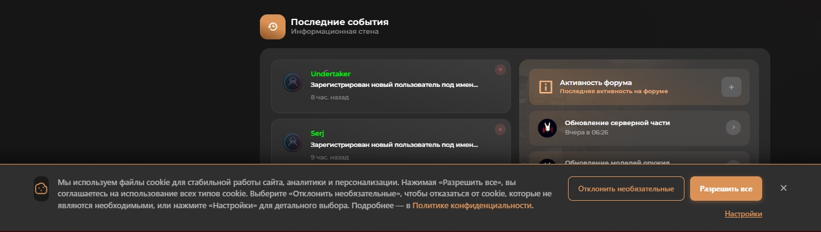
Task: Click Разрешить все button
Action: 726,188
